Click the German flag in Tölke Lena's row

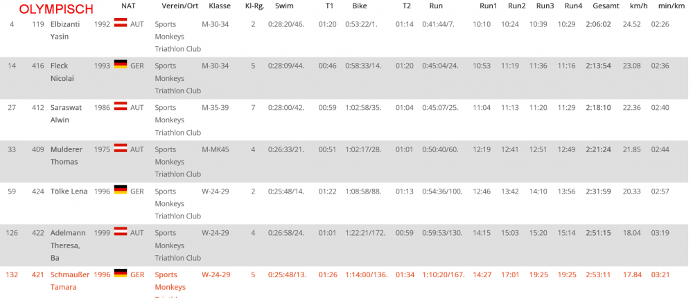120,190
